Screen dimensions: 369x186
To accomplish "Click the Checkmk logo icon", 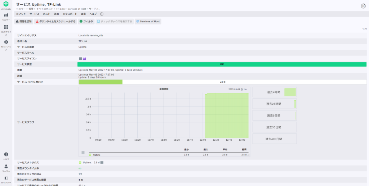I will pos(6,4).
